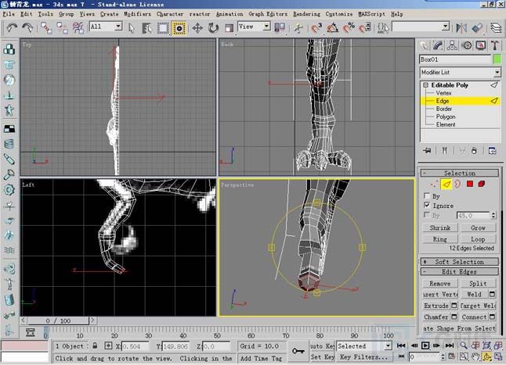The width and height of the screenshot is (506, 365).
Task: Click the red Polygon selection icon
Action: tap(470, 184)
